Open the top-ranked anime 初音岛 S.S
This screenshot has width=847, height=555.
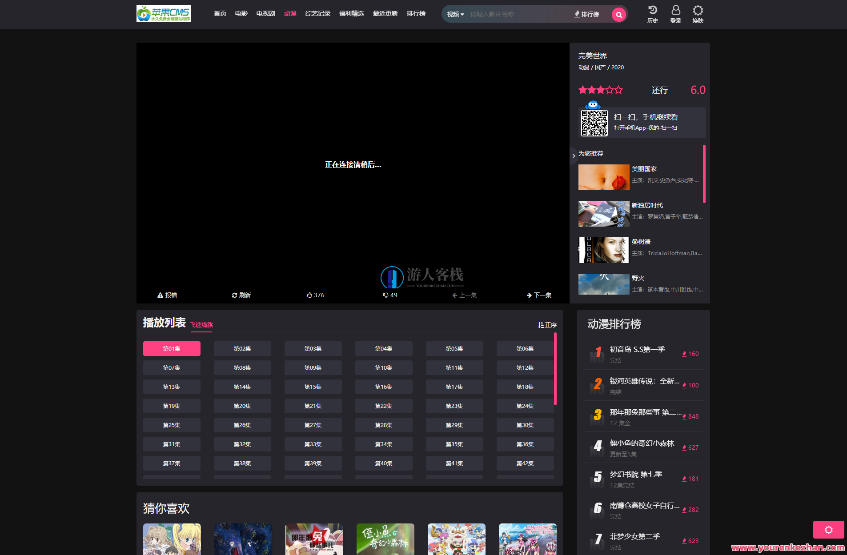coord(637,350)
